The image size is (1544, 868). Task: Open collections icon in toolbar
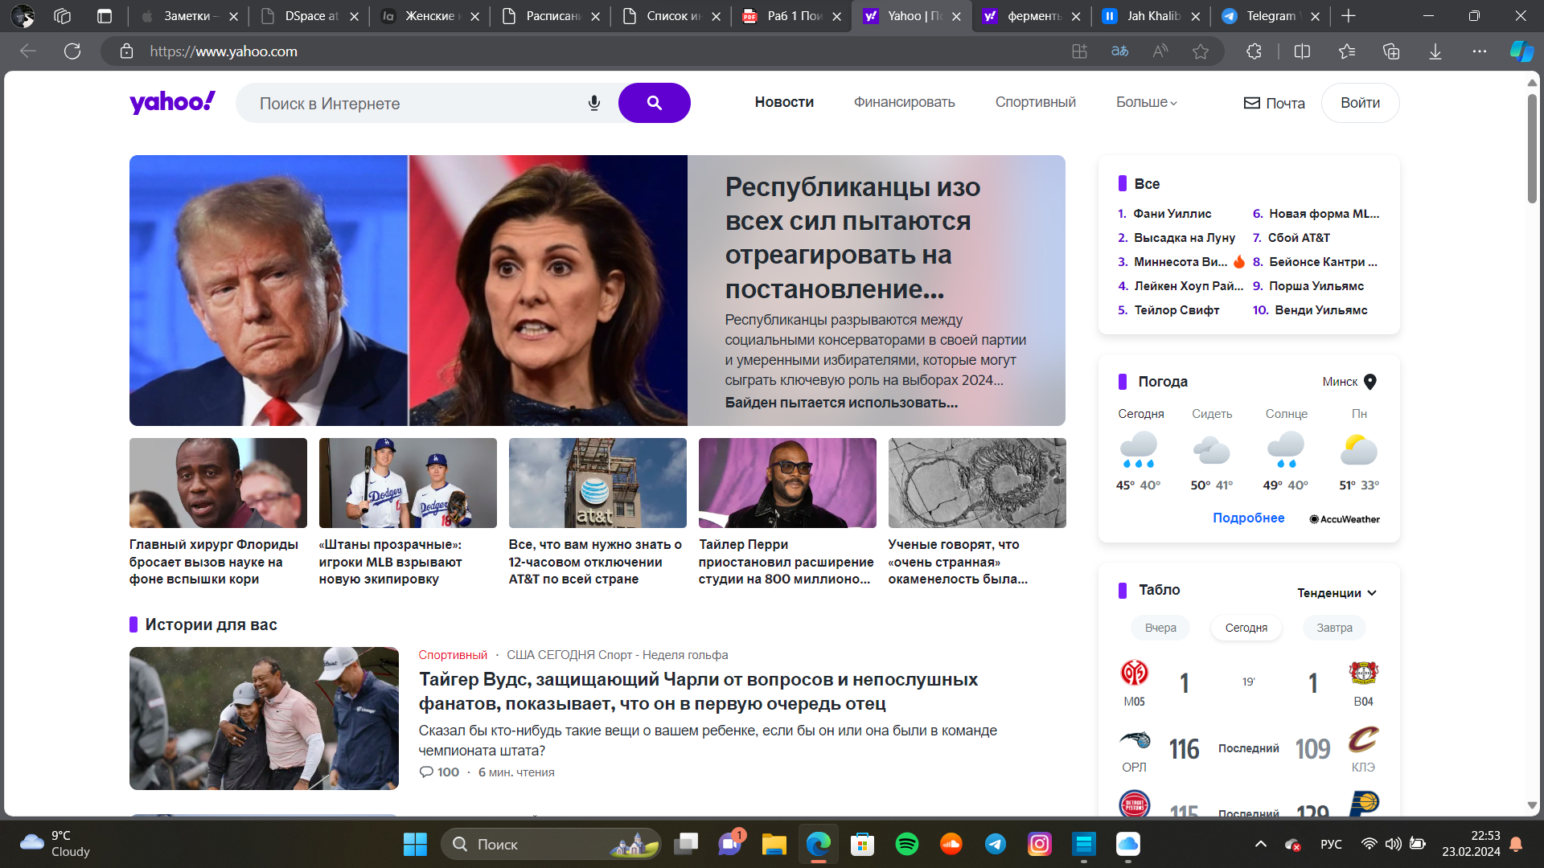[1391, 51]
